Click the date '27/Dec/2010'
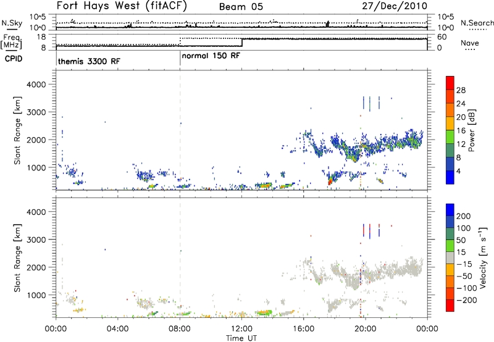This screenshot has height=342, width=494. click(395, 6)
